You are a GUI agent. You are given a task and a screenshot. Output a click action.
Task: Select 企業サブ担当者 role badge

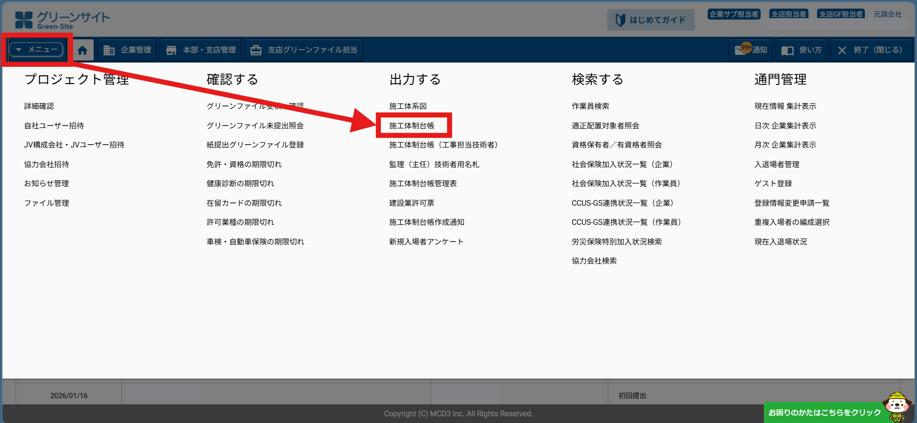click(x=733, y=14)
